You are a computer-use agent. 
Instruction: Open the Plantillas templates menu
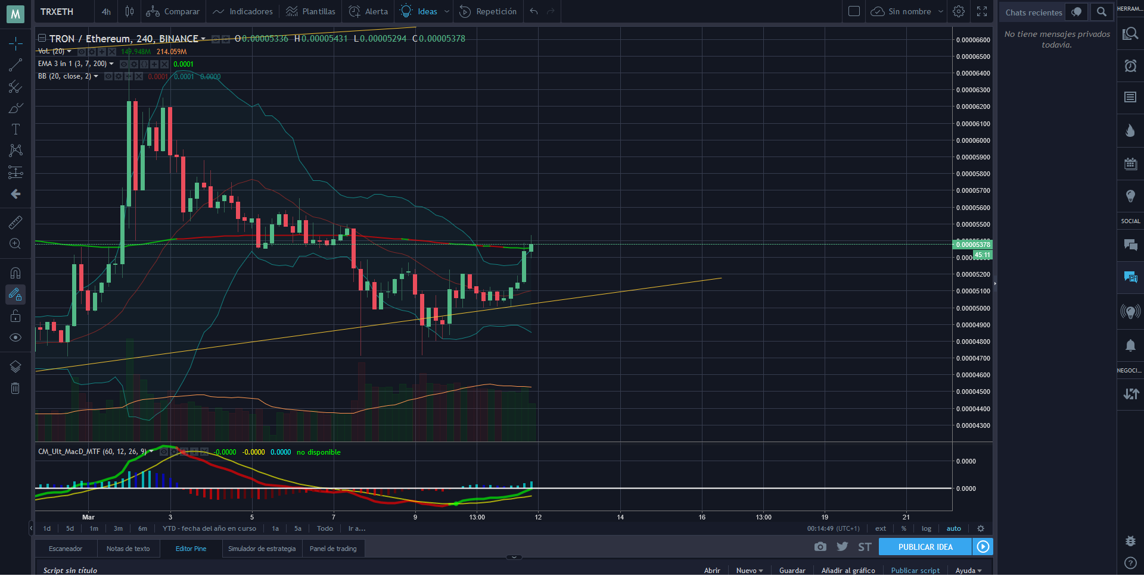[310, 11]
